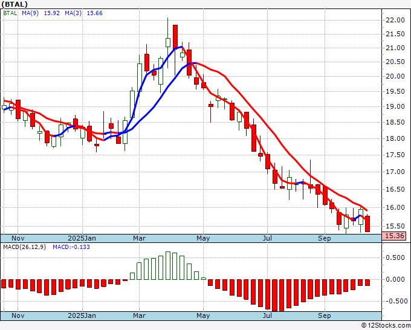Click the Jul label below the price chart
The image size is (411, 330).
[x=267, y=238]
